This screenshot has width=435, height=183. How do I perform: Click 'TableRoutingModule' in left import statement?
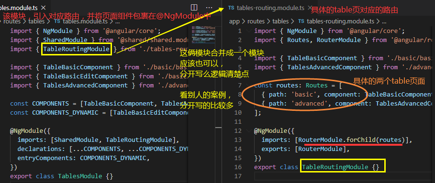(x=76, y=49)
